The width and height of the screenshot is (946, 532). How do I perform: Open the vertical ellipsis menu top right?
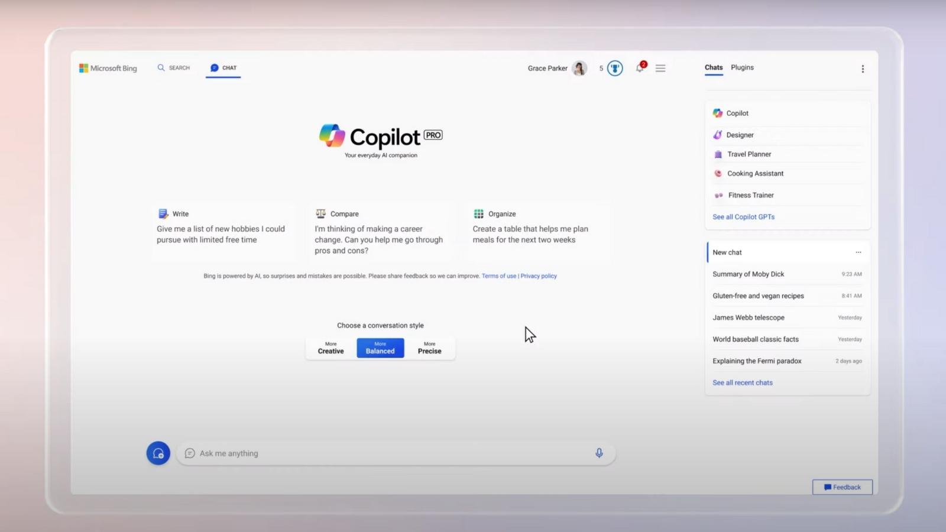pos(863,69)
